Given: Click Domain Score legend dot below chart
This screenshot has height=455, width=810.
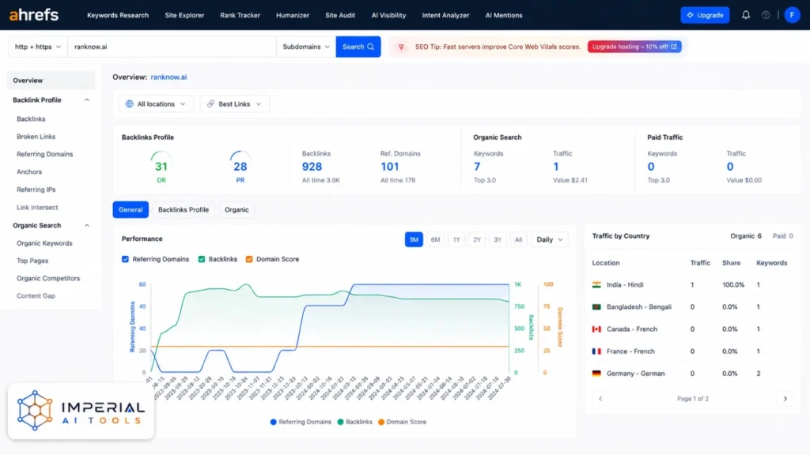Looking at the screenshot, I should 381,422.
